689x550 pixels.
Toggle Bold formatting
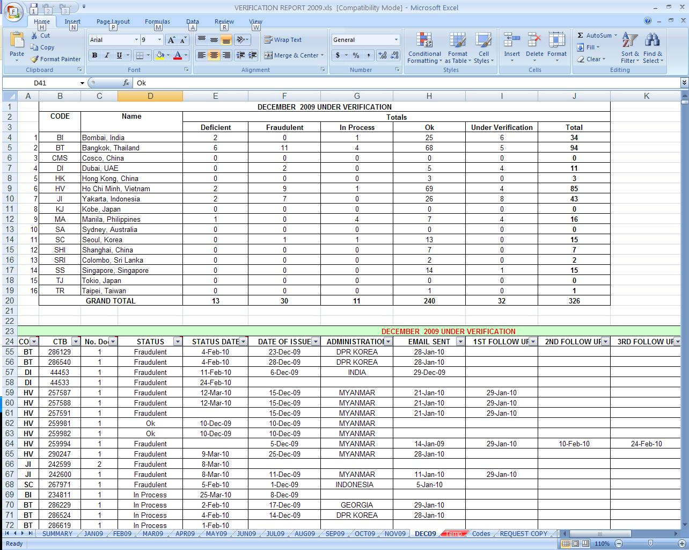[x=94, y=55]
